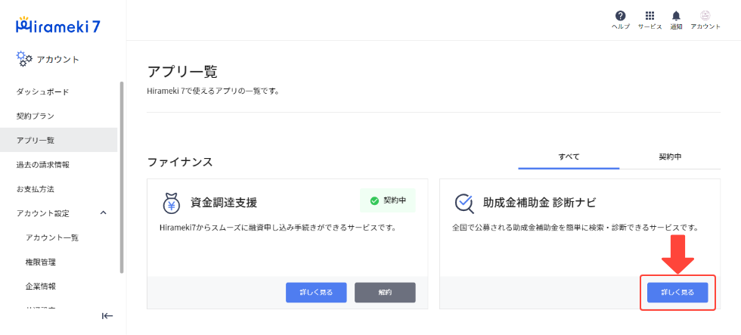Click the 助成金補助金 診断ナビ card title
This screenshot has height=335, width=741.
(539, 203)
